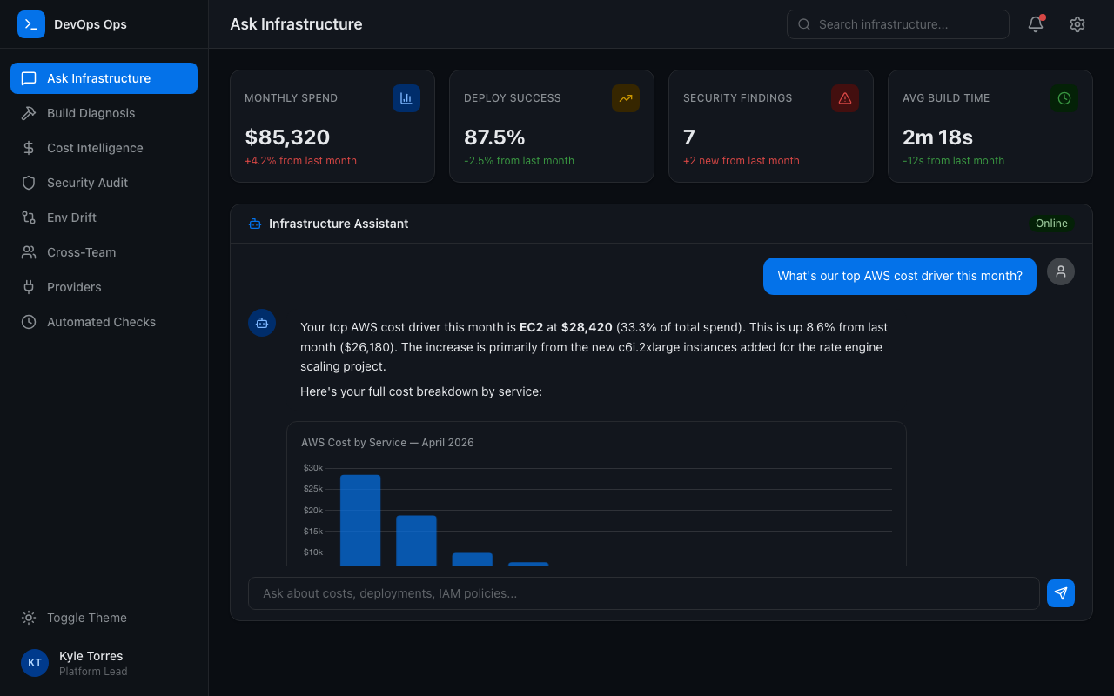Click the alert triangle on Security Findings card
The height and width of the screenshot is (696, 1114).
(x=845, y=98)
